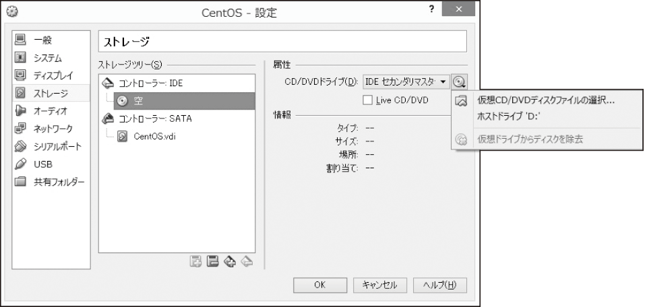Click the システム chip icon
This screenshot has width=647, height=307.
21,58
